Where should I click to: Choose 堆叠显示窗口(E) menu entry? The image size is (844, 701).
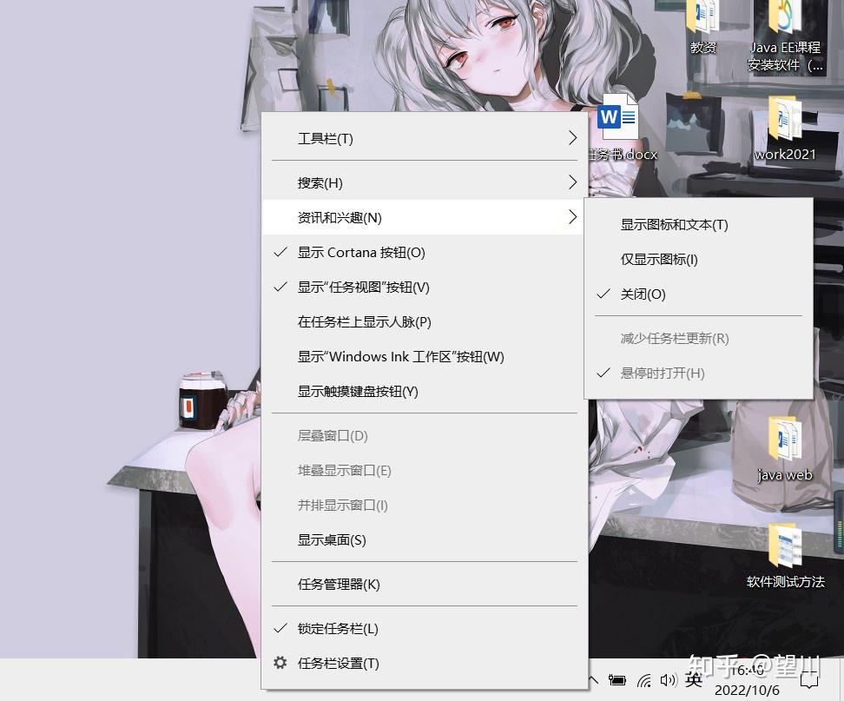coord(424,471)
